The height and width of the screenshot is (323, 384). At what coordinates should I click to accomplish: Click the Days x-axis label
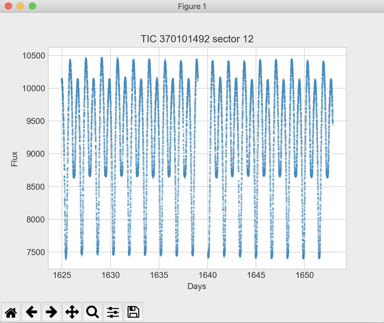pos(197,286)
